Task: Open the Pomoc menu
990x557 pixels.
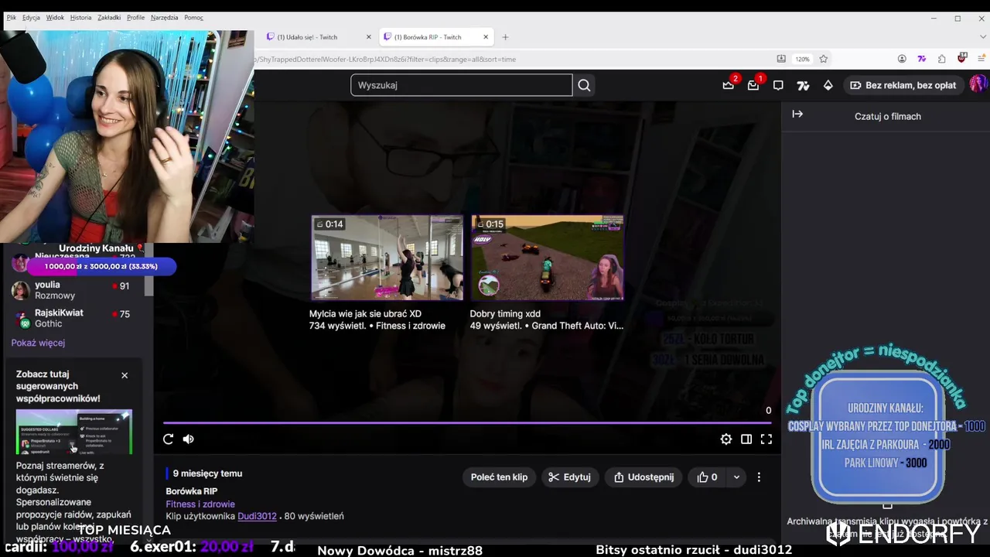Action: click(193, 17)
